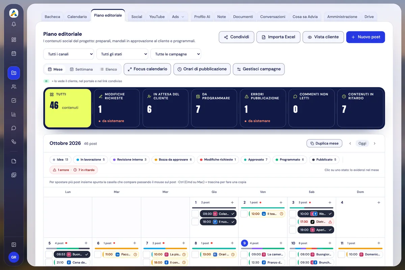Open Vista cliente preview
405x270 pixels.
(x=323, y=37)
